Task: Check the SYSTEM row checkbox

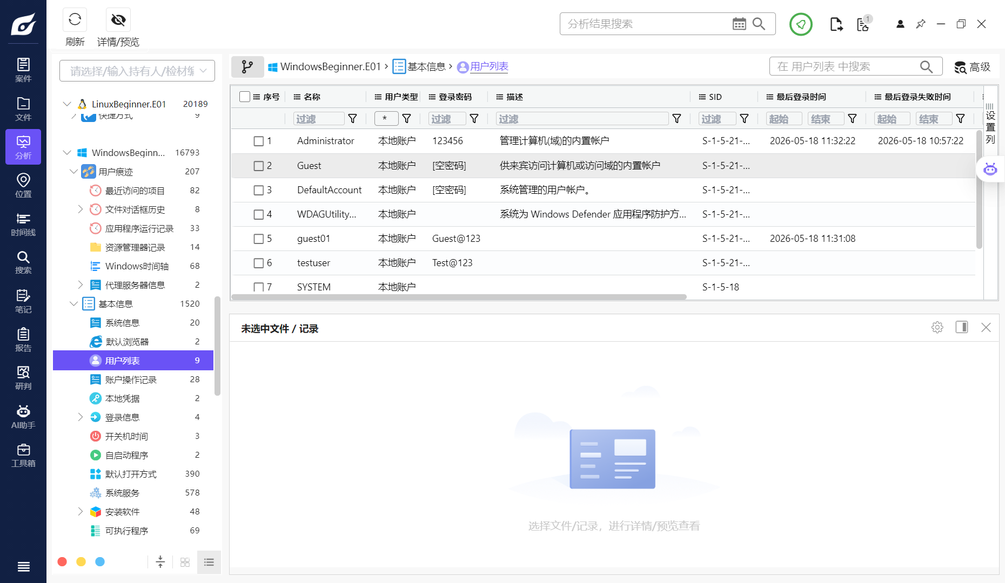Action: [259, 287]
